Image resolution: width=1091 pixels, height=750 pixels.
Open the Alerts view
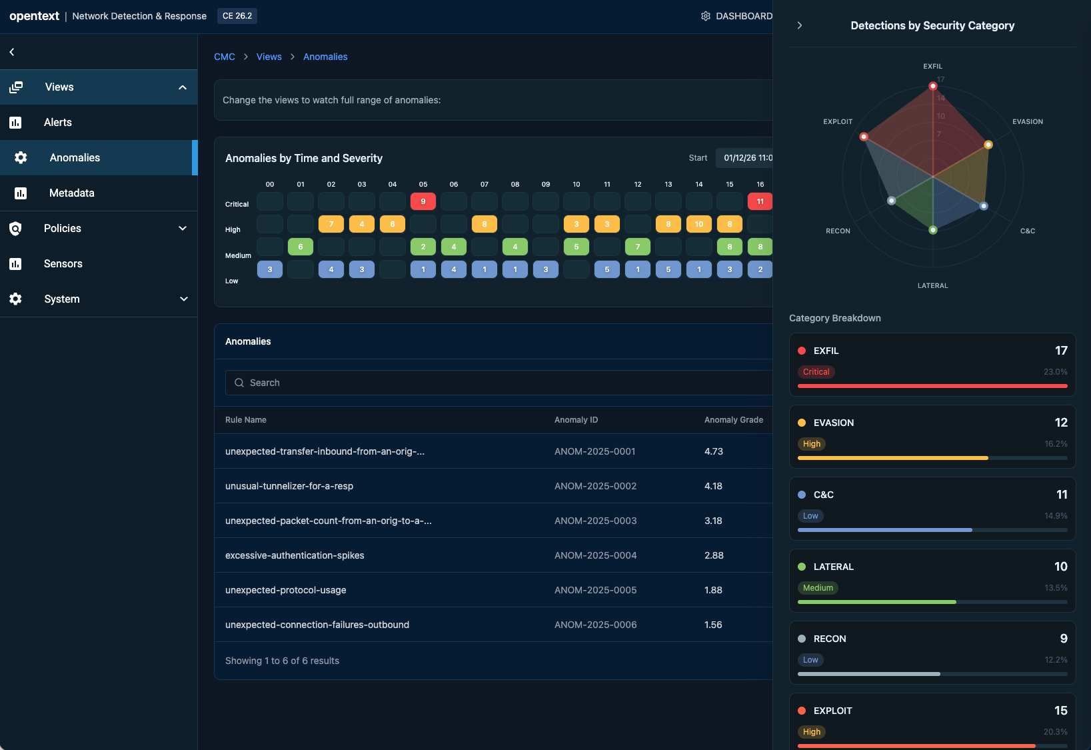pos(58,123)
